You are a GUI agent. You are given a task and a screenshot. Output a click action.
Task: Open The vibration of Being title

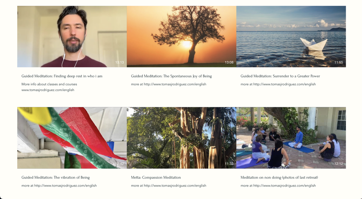click(x=55, y=177)
